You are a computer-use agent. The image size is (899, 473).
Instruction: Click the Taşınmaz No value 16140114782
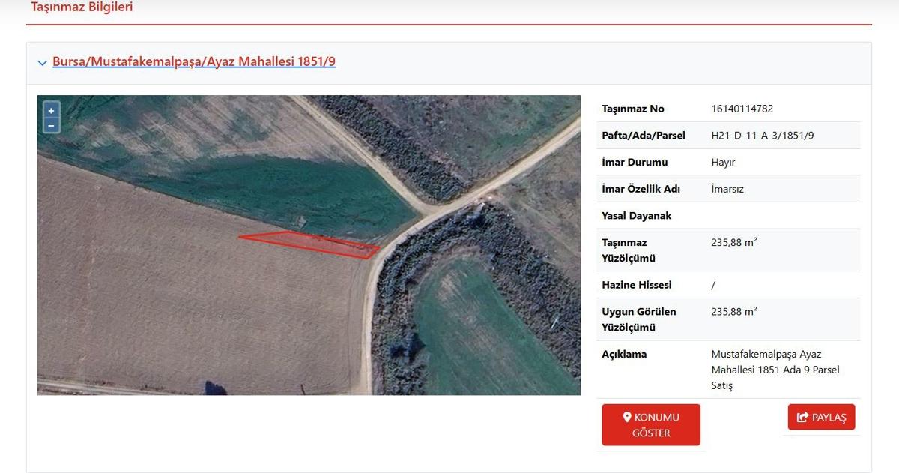click(x=742, y=109)
